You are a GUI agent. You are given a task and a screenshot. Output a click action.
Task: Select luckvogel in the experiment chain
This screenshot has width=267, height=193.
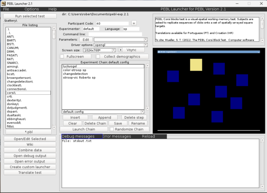[x=103, y=66]
